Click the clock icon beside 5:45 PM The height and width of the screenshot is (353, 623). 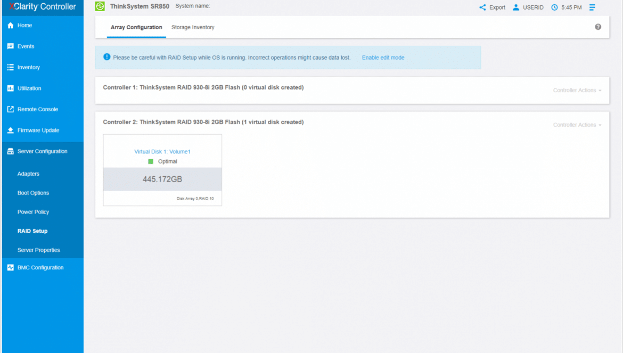tap(554, 7)
